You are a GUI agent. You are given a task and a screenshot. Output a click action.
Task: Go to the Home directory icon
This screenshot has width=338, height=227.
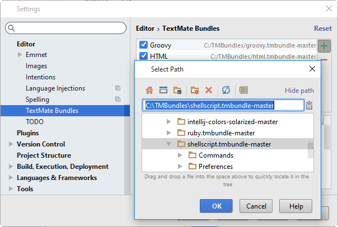click(149, 90)
